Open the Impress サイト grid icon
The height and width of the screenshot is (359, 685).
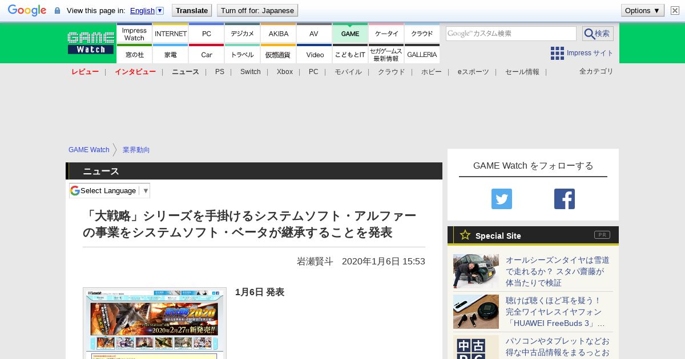click(x=557, y=53)
